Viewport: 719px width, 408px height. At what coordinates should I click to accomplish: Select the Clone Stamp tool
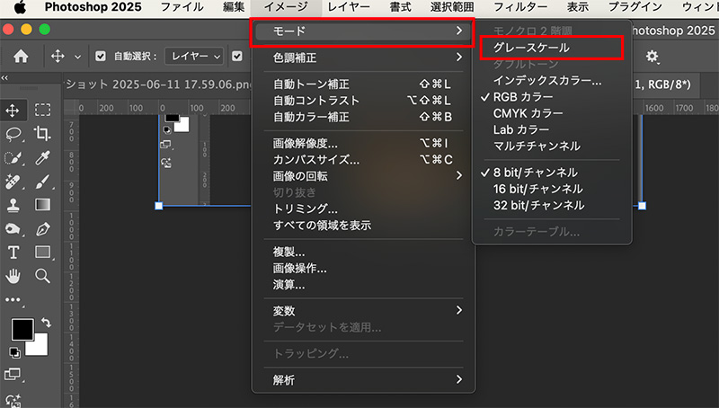click(13, 205)
